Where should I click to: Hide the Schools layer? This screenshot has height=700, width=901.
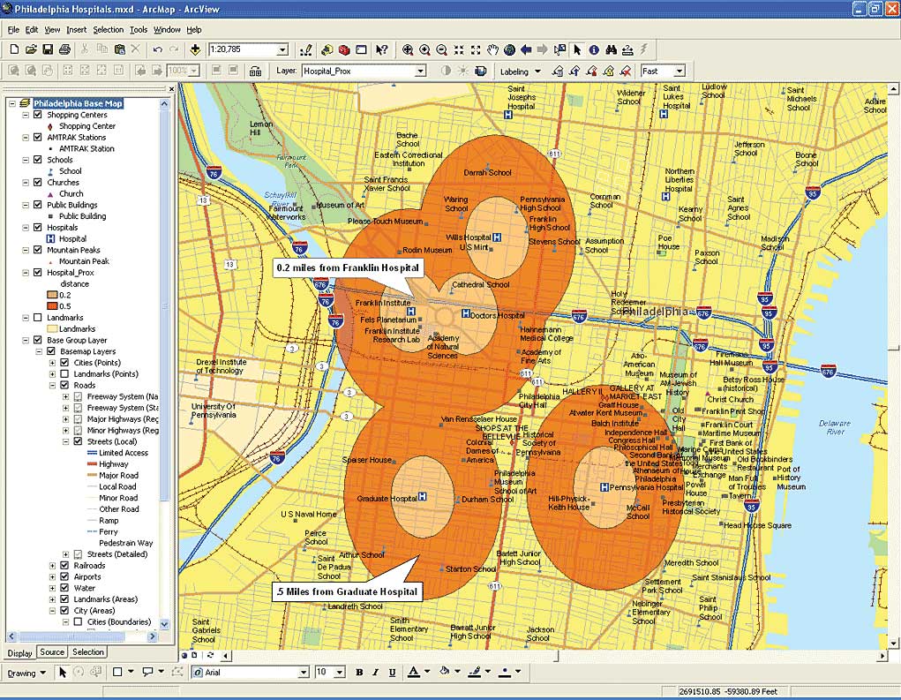(x=38, y=160)
